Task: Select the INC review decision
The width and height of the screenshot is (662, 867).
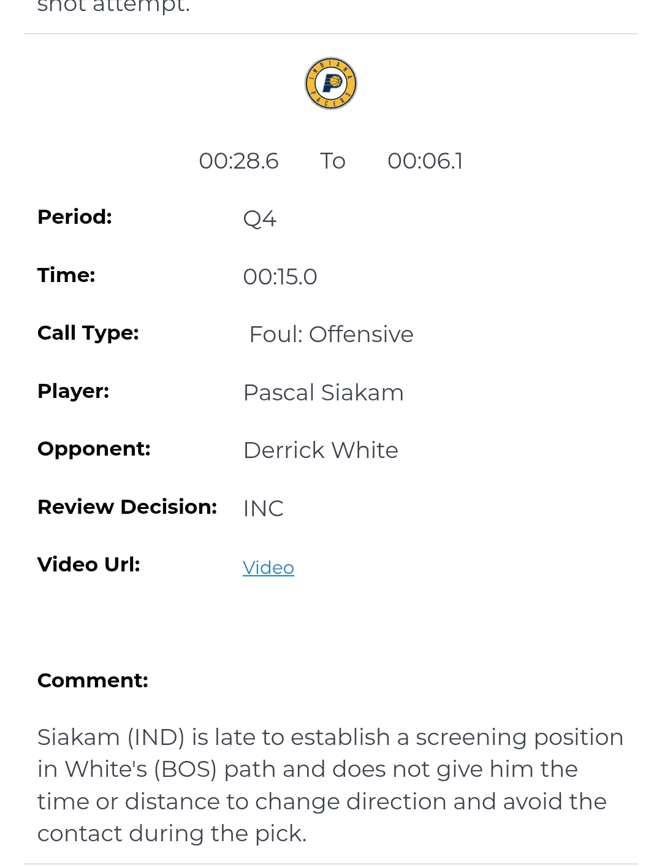Action: [264, 509]
